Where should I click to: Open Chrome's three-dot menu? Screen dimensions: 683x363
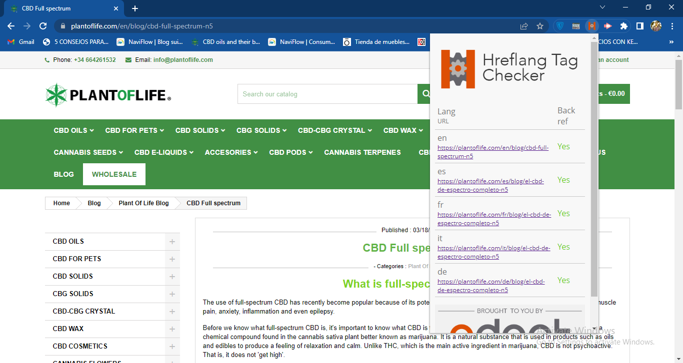[x=671, y=26]
